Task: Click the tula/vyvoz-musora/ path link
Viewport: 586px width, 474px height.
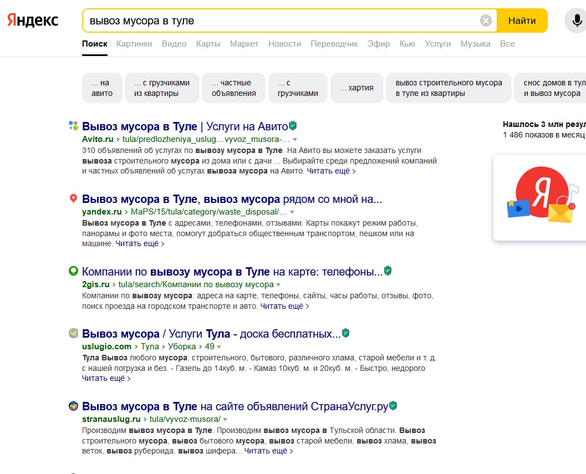Action: (185, 419)
